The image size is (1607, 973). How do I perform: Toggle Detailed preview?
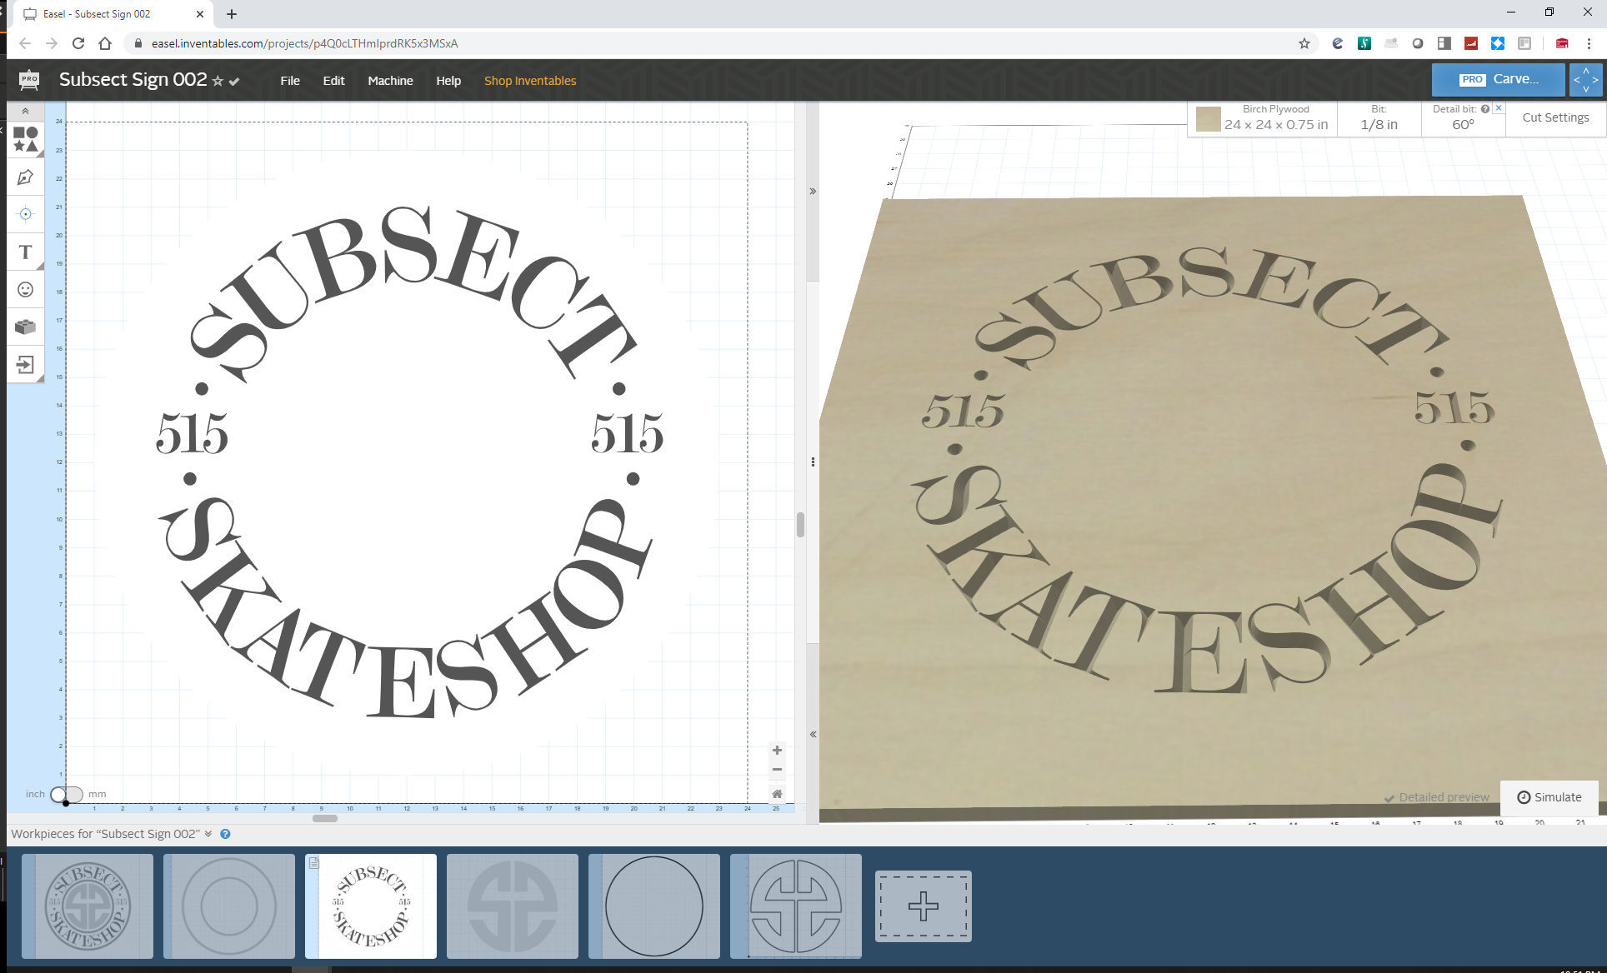tap(1437, 797)
